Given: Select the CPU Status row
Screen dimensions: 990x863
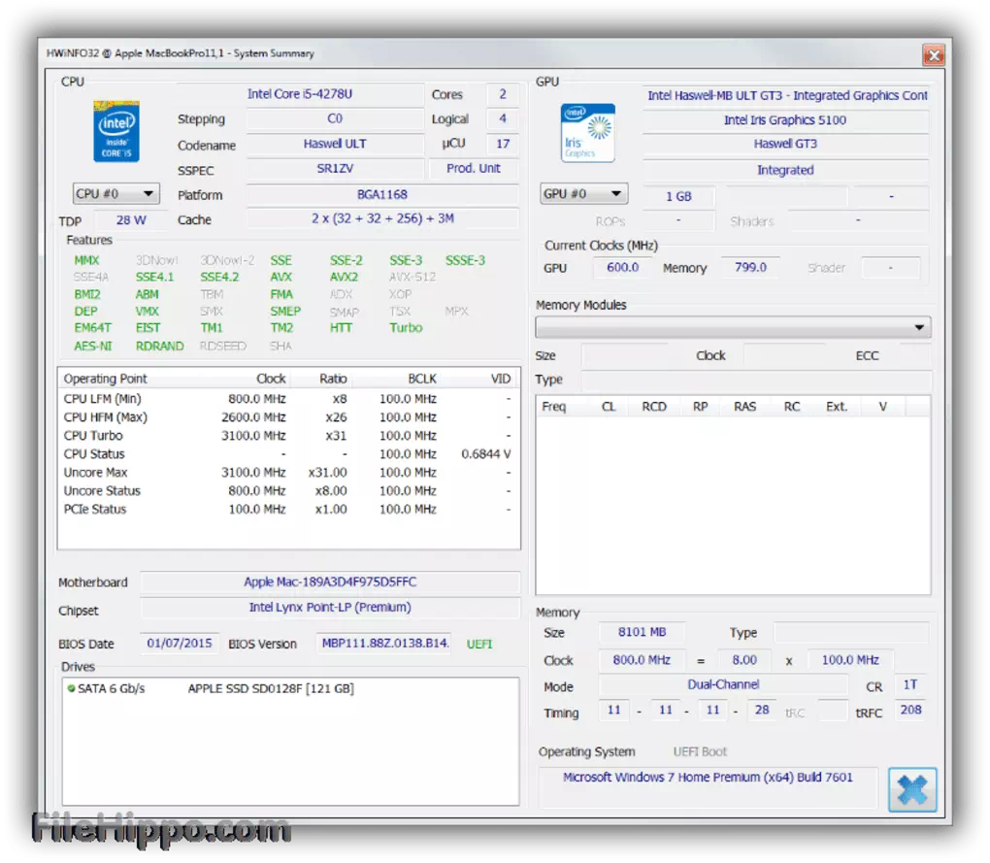Looking at the screenshot, I should (x=288, y=454).
